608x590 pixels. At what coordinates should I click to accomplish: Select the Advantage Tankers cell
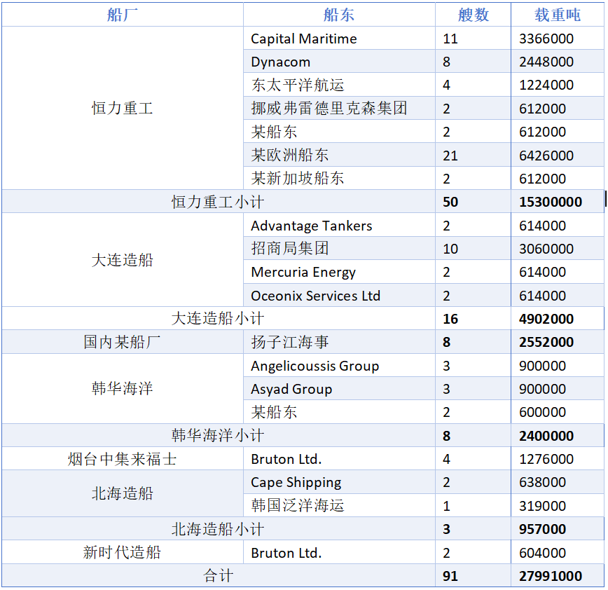click(312, 226)
